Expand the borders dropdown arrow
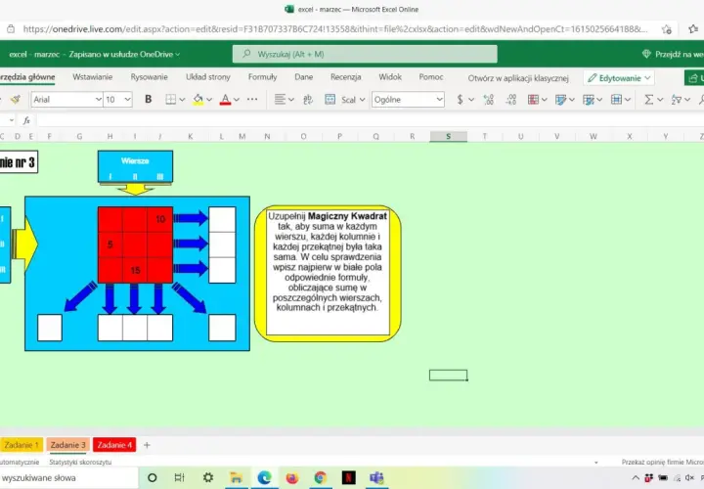704x489 pixels. (x=182, y=100)
